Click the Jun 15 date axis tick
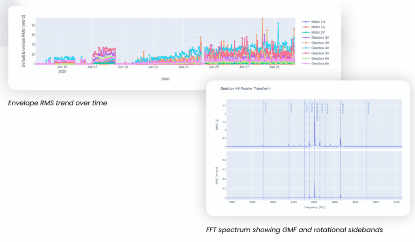The width and height of the screenshot is (415, 242). [62, 67]
